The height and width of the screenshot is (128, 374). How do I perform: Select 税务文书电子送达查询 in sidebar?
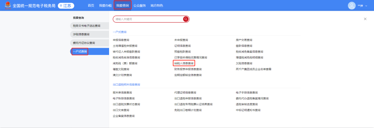tap(90, 26)
